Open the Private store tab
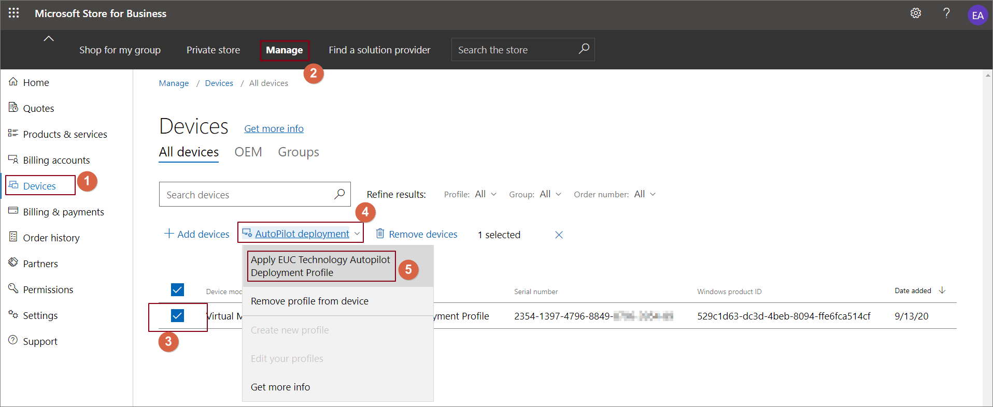Screen dimensions: 993x407 pyautogui.click(x=213, y=50)
